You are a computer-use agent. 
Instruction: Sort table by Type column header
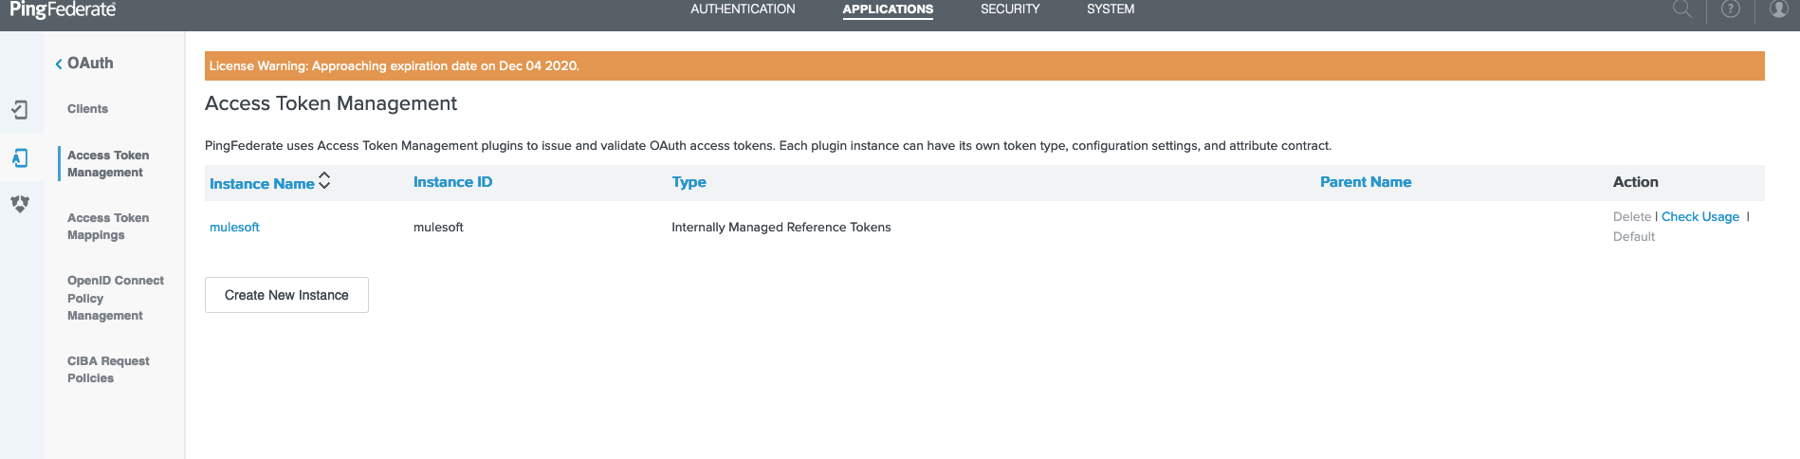click(689, 182)
